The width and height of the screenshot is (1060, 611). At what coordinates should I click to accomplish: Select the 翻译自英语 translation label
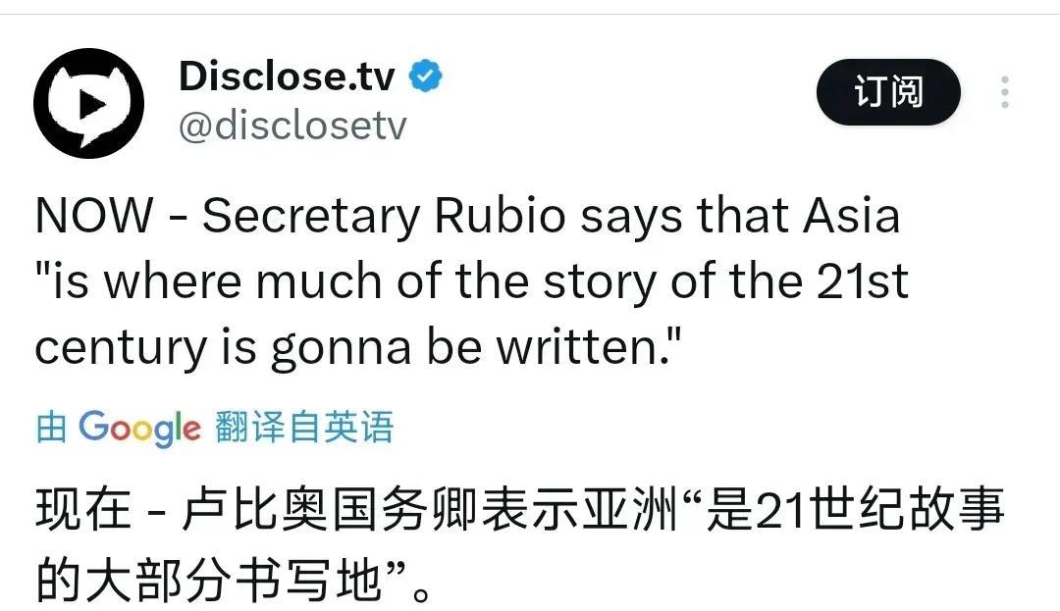[304, 427]
